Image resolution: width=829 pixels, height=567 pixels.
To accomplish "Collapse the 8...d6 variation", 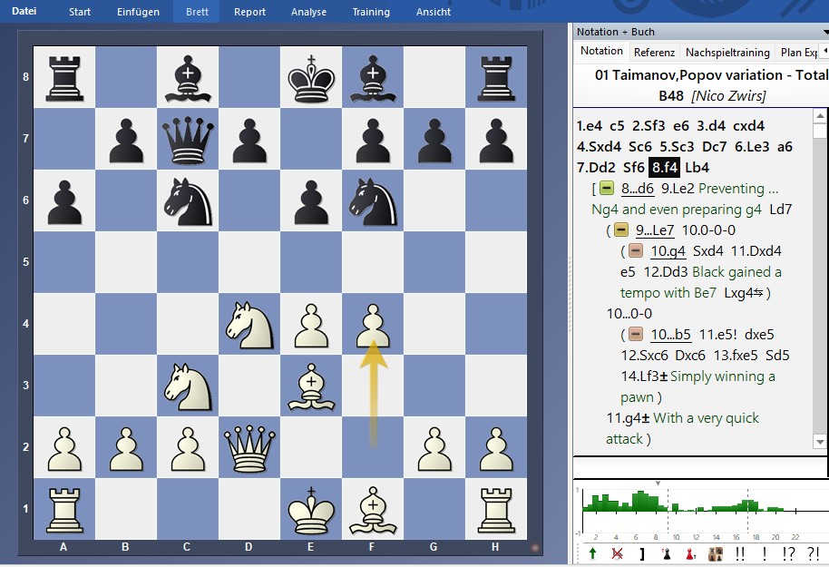I will [x=607, y=189].
